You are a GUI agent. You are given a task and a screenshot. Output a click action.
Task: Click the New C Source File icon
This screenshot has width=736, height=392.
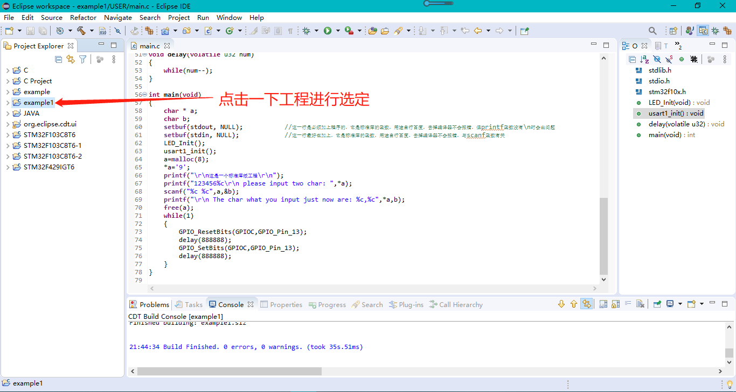[208, 31]
